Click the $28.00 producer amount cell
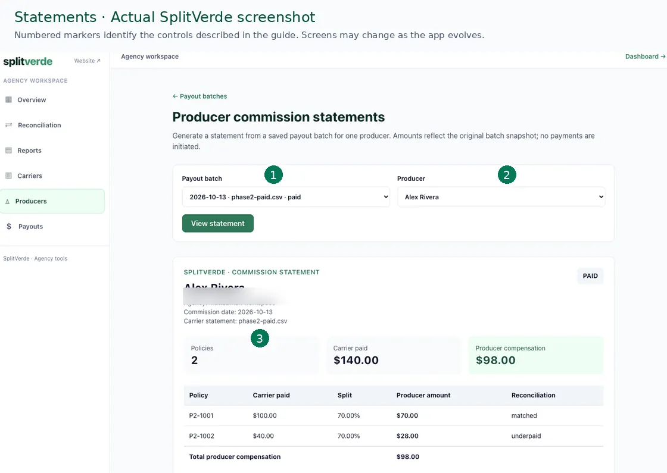This screenshot has width=667, height=473. [407, 436]
